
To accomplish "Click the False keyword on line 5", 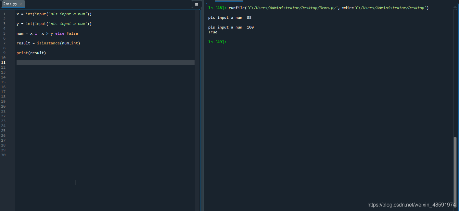I will tap(72, 33).
